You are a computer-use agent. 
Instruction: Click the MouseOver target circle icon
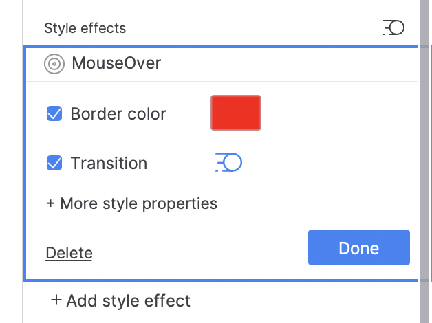(54, 65)
